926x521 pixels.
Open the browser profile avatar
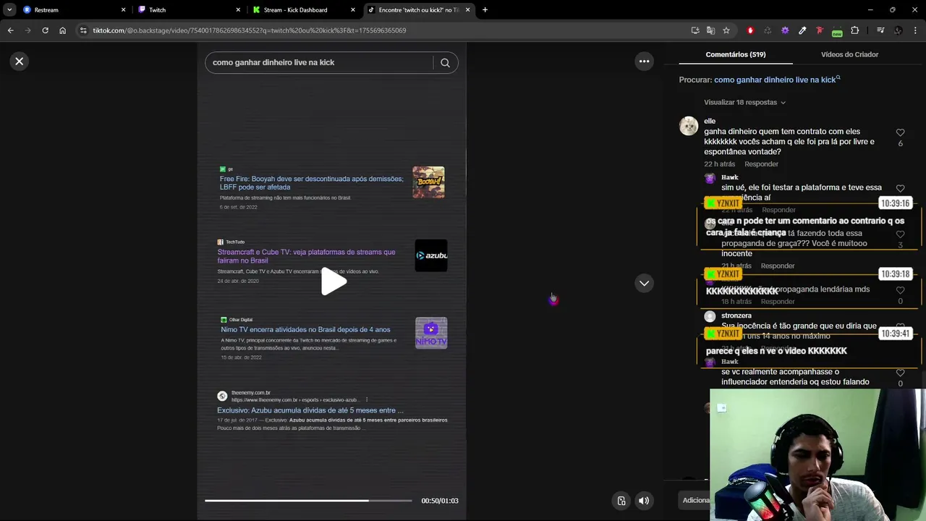pyautogui.click(x=898, y=30)
